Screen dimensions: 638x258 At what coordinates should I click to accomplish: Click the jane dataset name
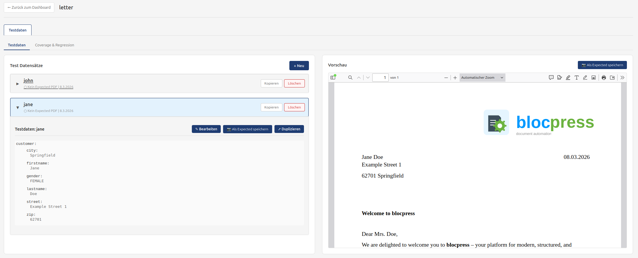pyautogui.click(x=28, y=104)
